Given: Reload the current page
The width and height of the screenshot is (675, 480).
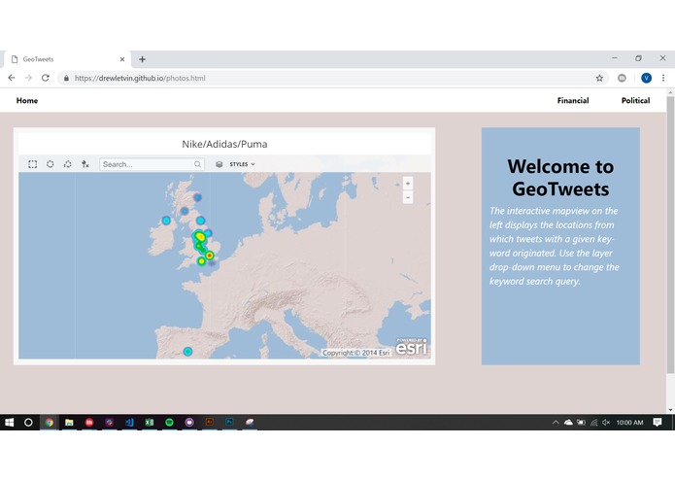Looking at the screenshot, I should (46, 78).
